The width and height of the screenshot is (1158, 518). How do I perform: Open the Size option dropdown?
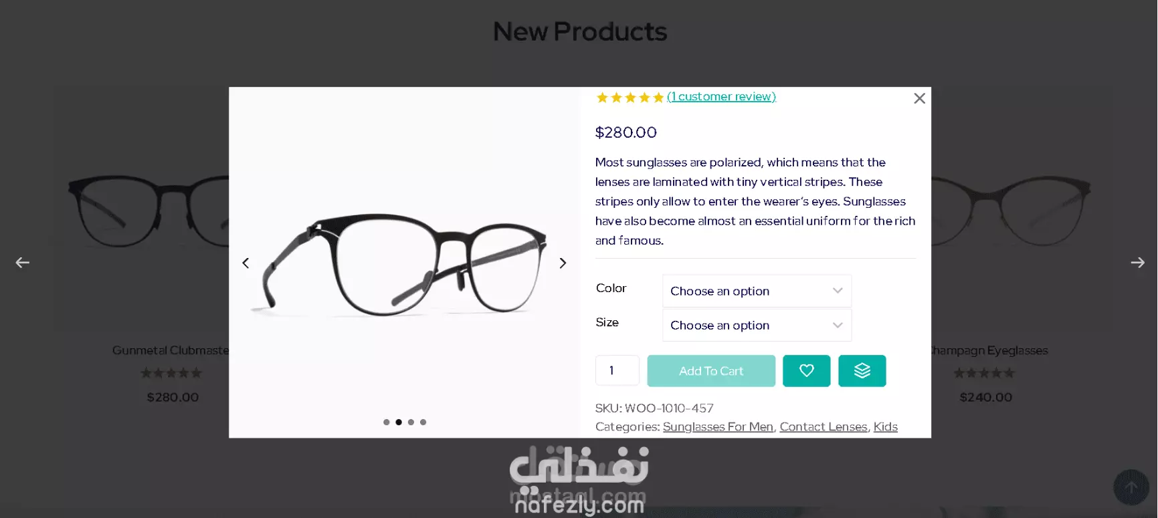pos(757,325)
